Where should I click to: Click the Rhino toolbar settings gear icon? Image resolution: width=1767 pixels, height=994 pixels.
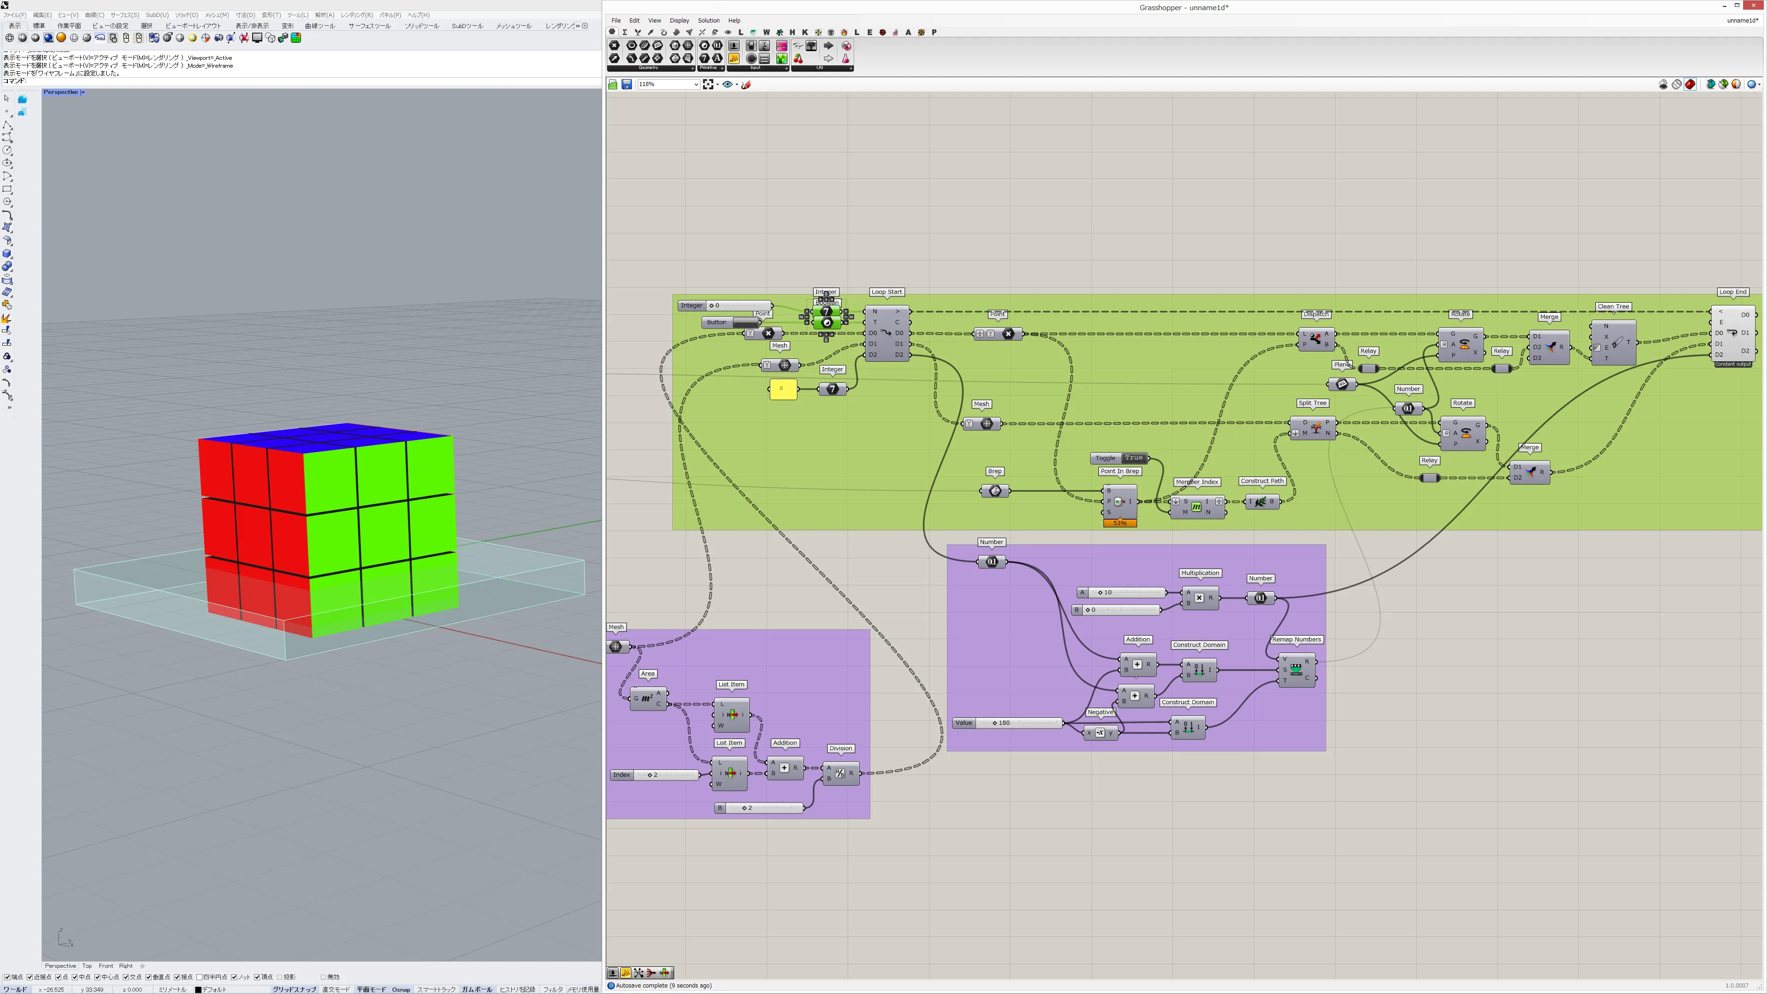[x=585, y=26]
